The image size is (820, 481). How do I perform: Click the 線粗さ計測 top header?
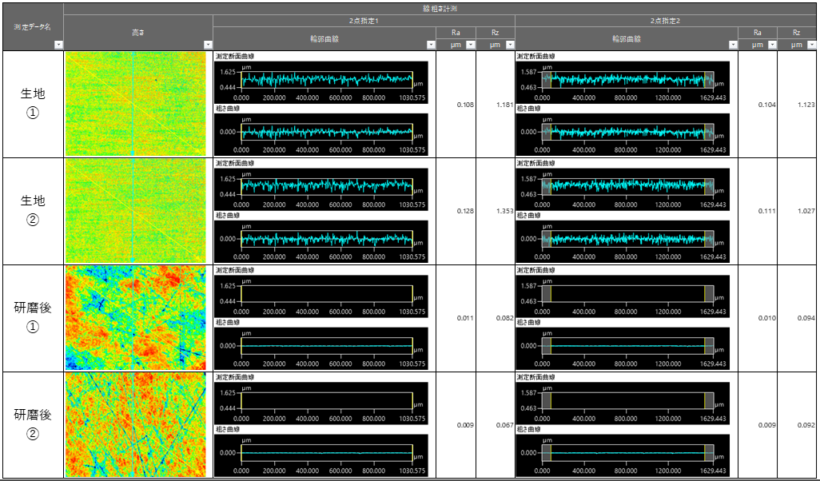click(x=440, y=8)
